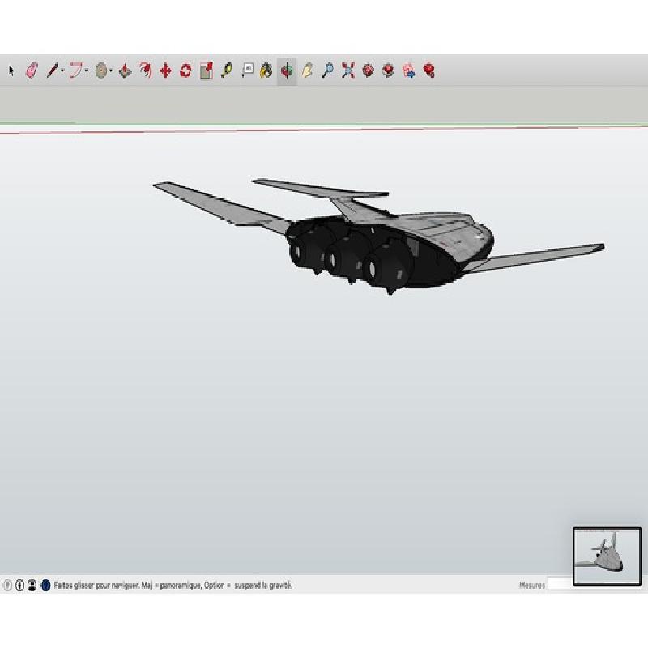Expand the Circle shape tool dropdown
Screen dimensions: 648x648
[111, 71]
